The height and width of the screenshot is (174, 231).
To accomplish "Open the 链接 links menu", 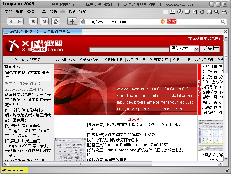I will pos(82,12).
